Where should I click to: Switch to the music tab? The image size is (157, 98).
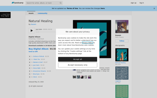tap(31, 13)
